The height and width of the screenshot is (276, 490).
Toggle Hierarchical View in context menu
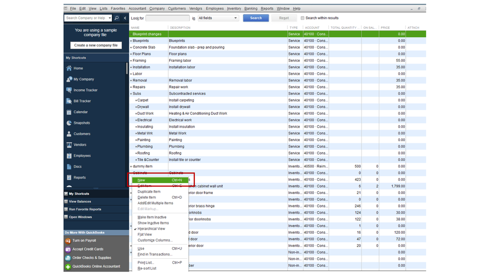click(151, 229)
